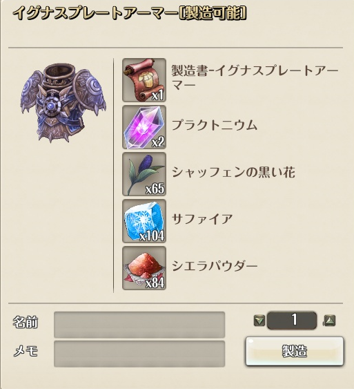Decrease crafting quantity with the down arrow
The width and height of the screenshot is (354, 389).
click(x=259, y=321)
